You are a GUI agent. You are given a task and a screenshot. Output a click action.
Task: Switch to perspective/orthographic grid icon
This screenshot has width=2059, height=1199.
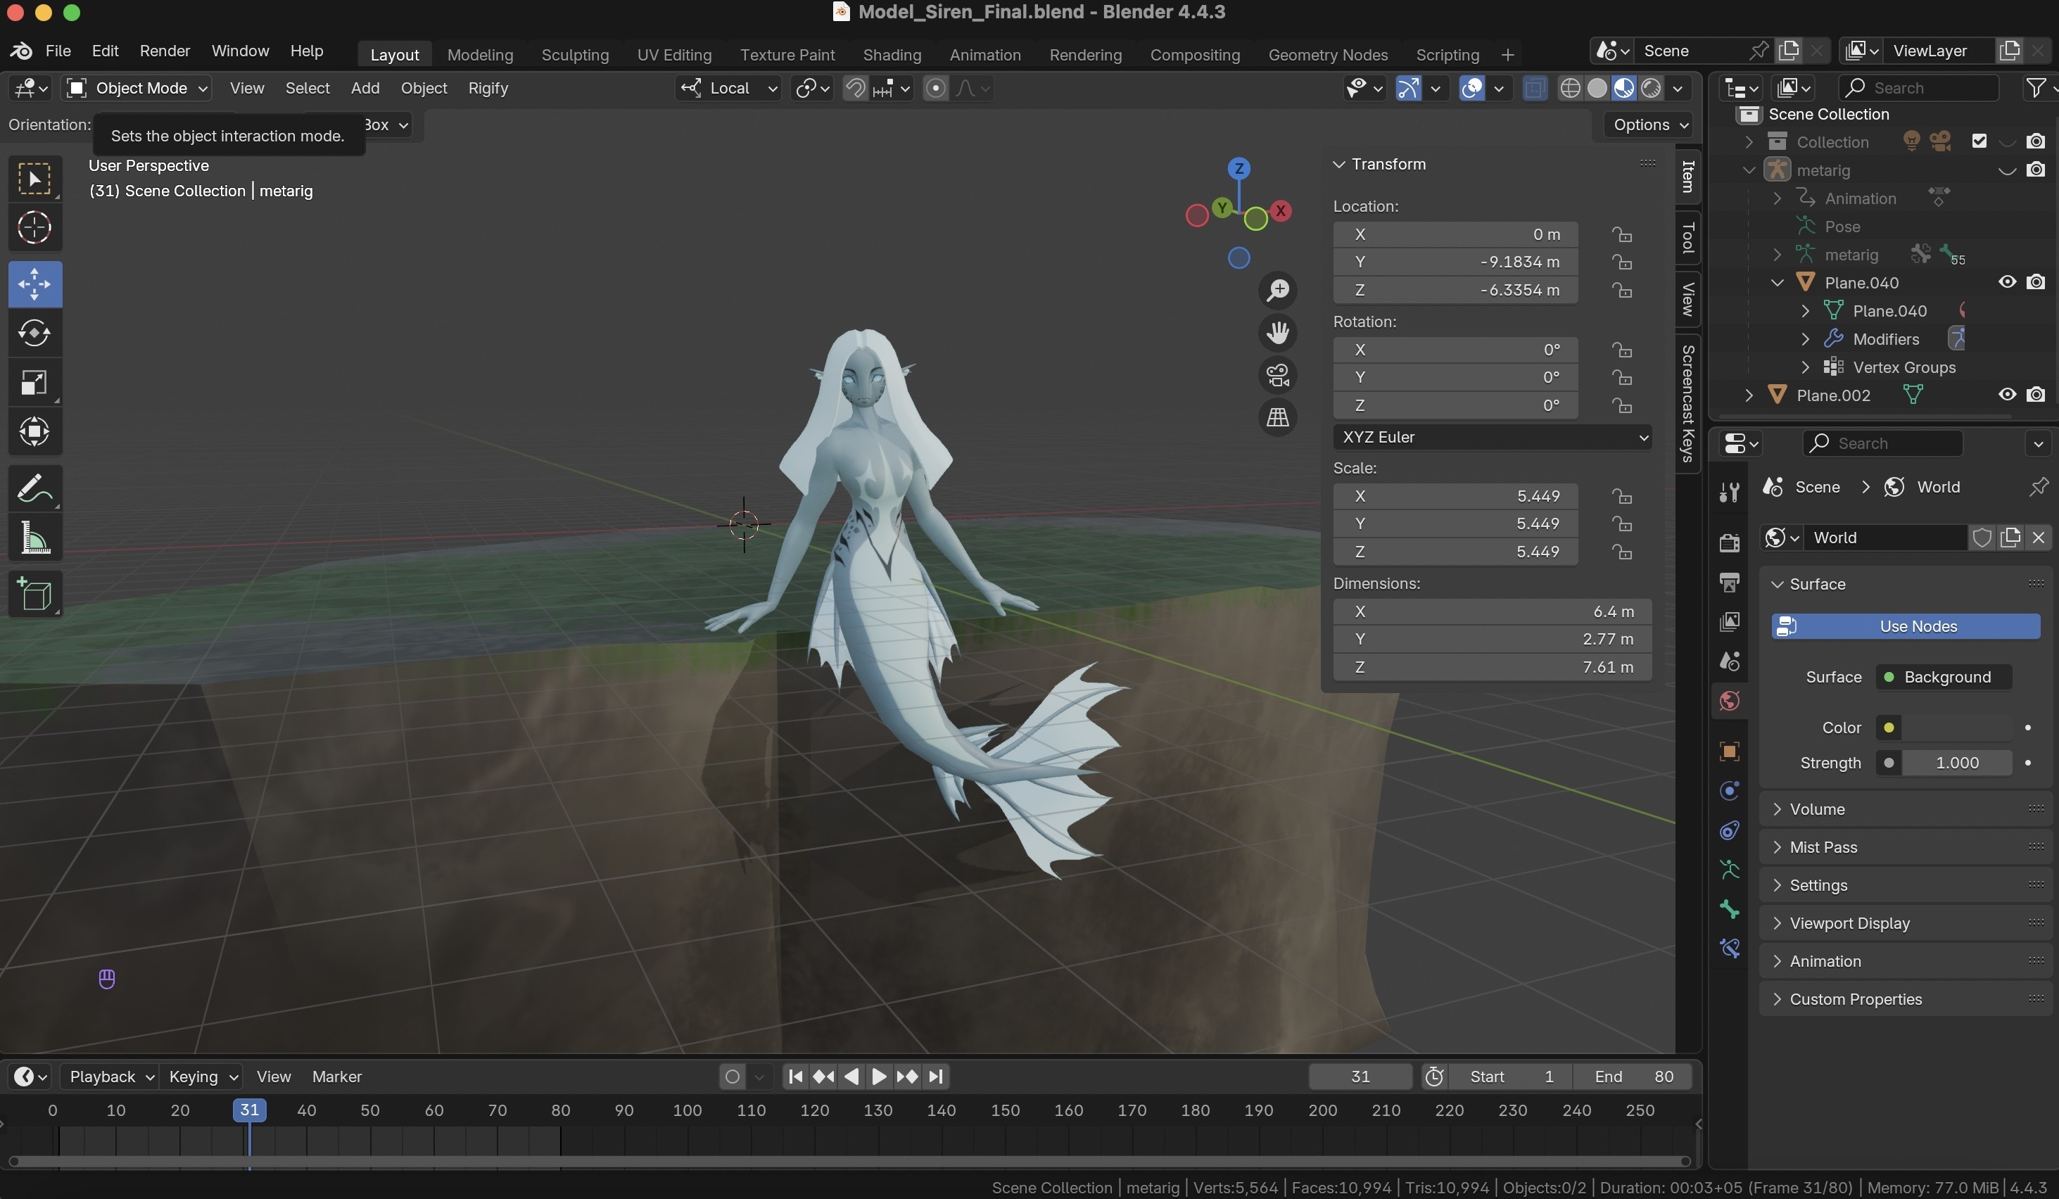tap(1277, 417)
